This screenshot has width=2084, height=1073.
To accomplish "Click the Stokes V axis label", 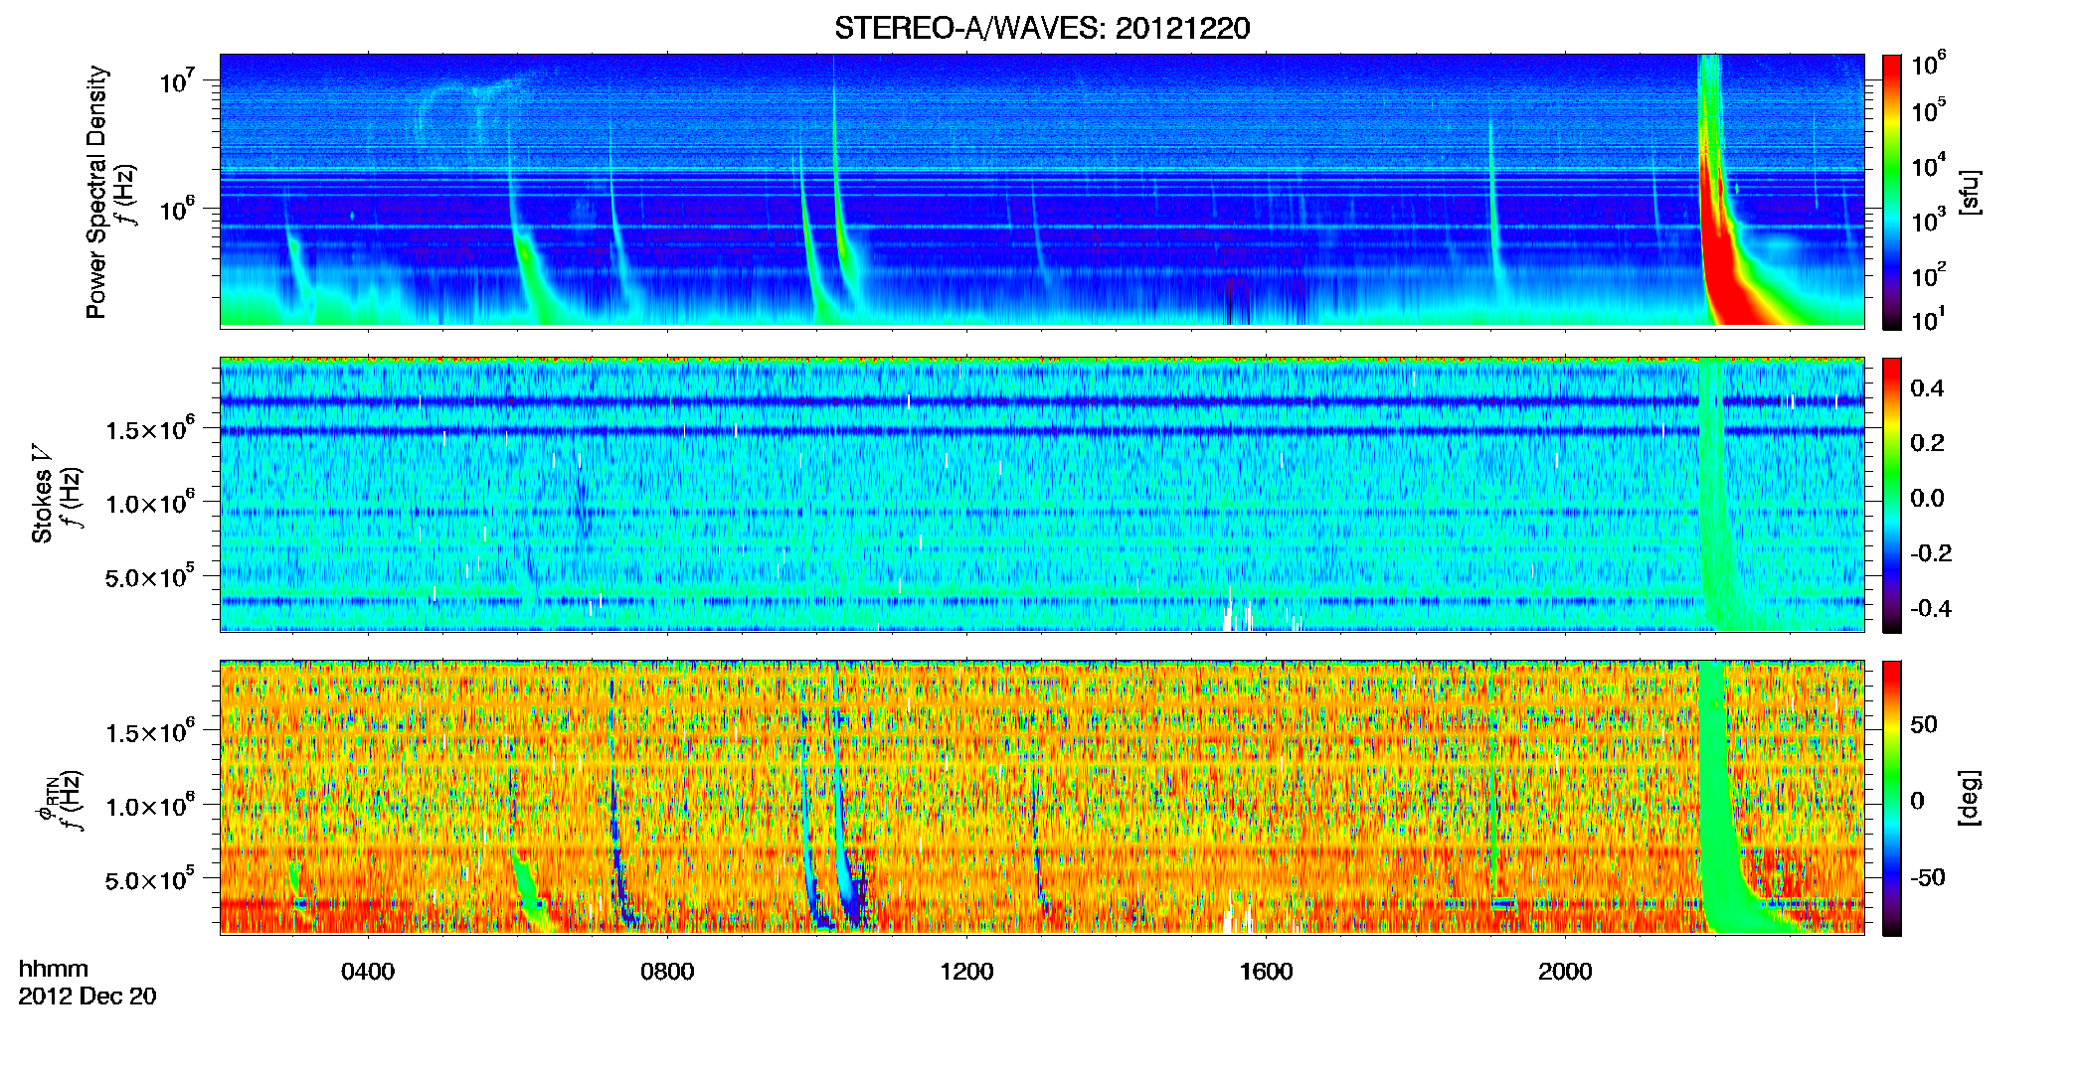I will (x=42, y=493).
